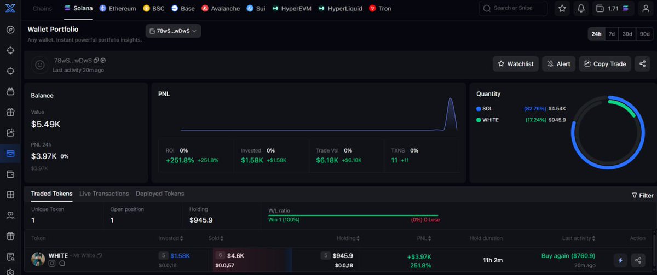
Task: Open the gift box icon above the sparkle image icon
Action: pyautogui.click(x=10, y=112)
